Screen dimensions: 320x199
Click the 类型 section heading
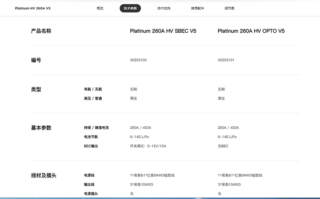36,89
